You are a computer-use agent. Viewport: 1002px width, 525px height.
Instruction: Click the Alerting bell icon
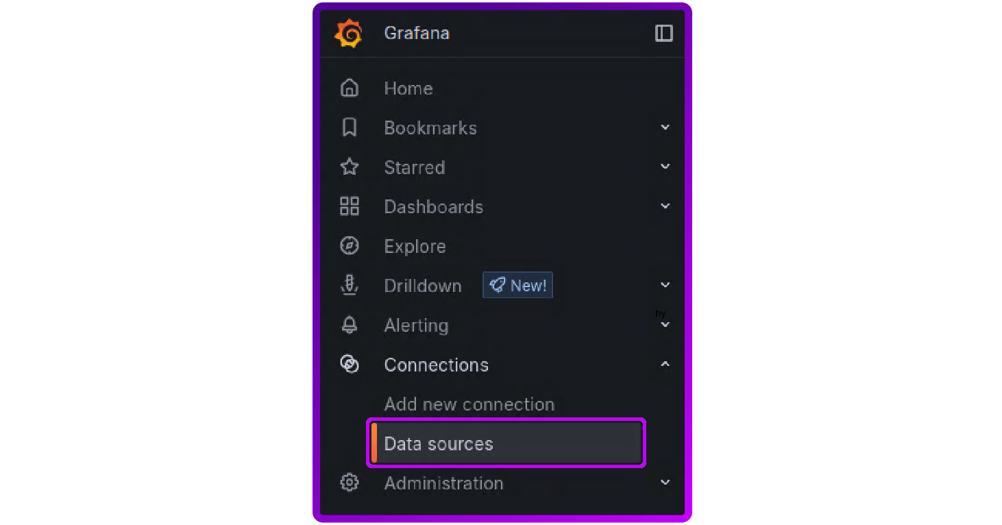point(350,325)
